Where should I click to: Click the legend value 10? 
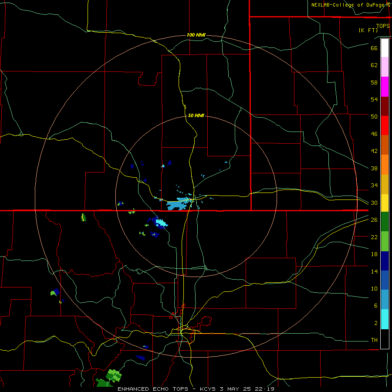374,288
